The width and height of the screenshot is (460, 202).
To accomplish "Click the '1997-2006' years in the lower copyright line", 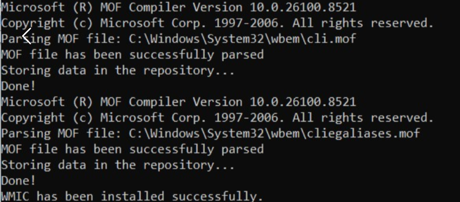I will pos(246,118).
